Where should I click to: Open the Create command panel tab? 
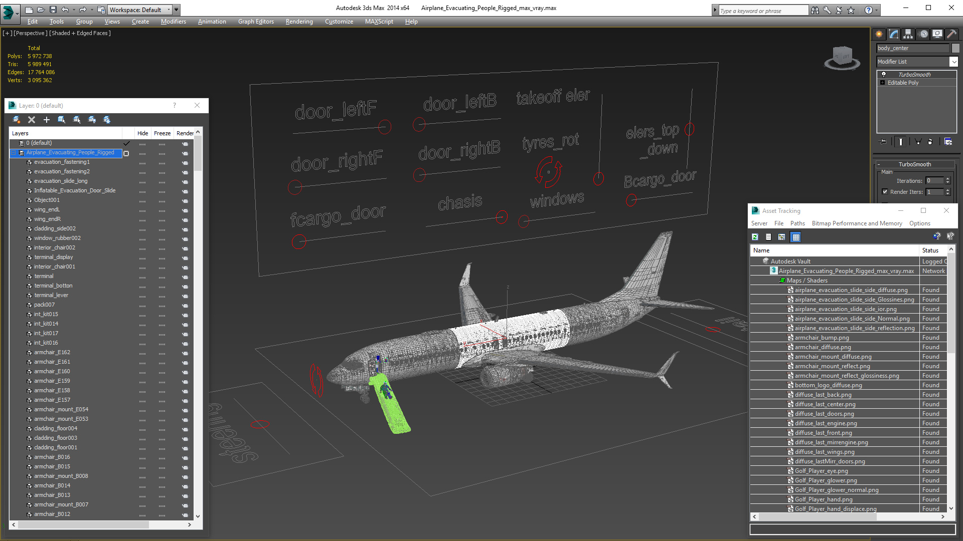click(879, 34)
